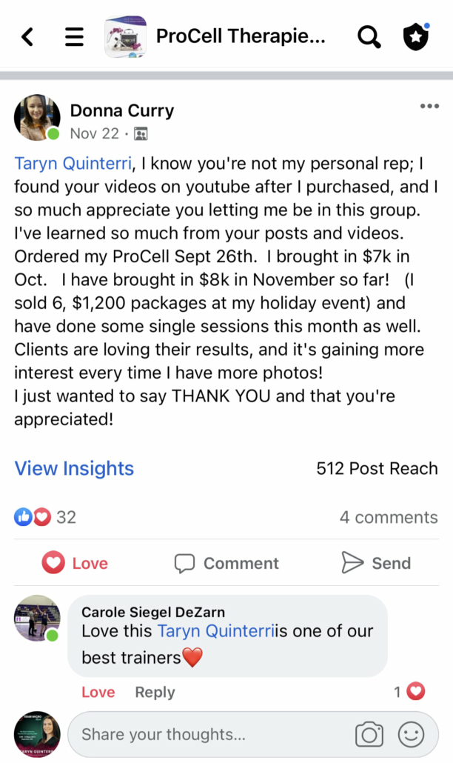Tap the search magnifier icon
The height and width of the screenshot is (763, 453).
(369, 36)
